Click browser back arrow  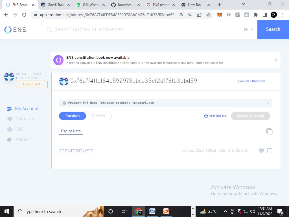(6, 15)
